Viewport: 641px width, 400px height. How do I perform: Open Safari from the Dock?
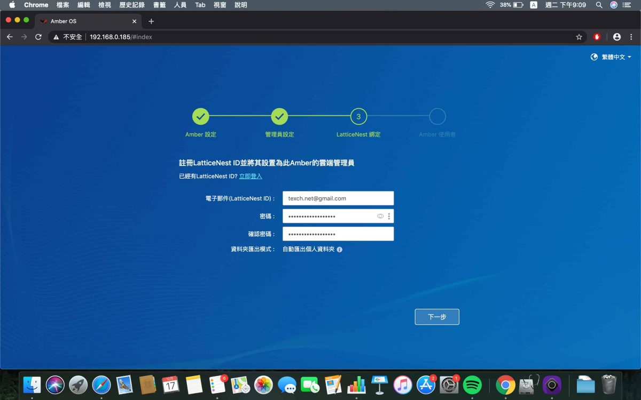point(101,385)
